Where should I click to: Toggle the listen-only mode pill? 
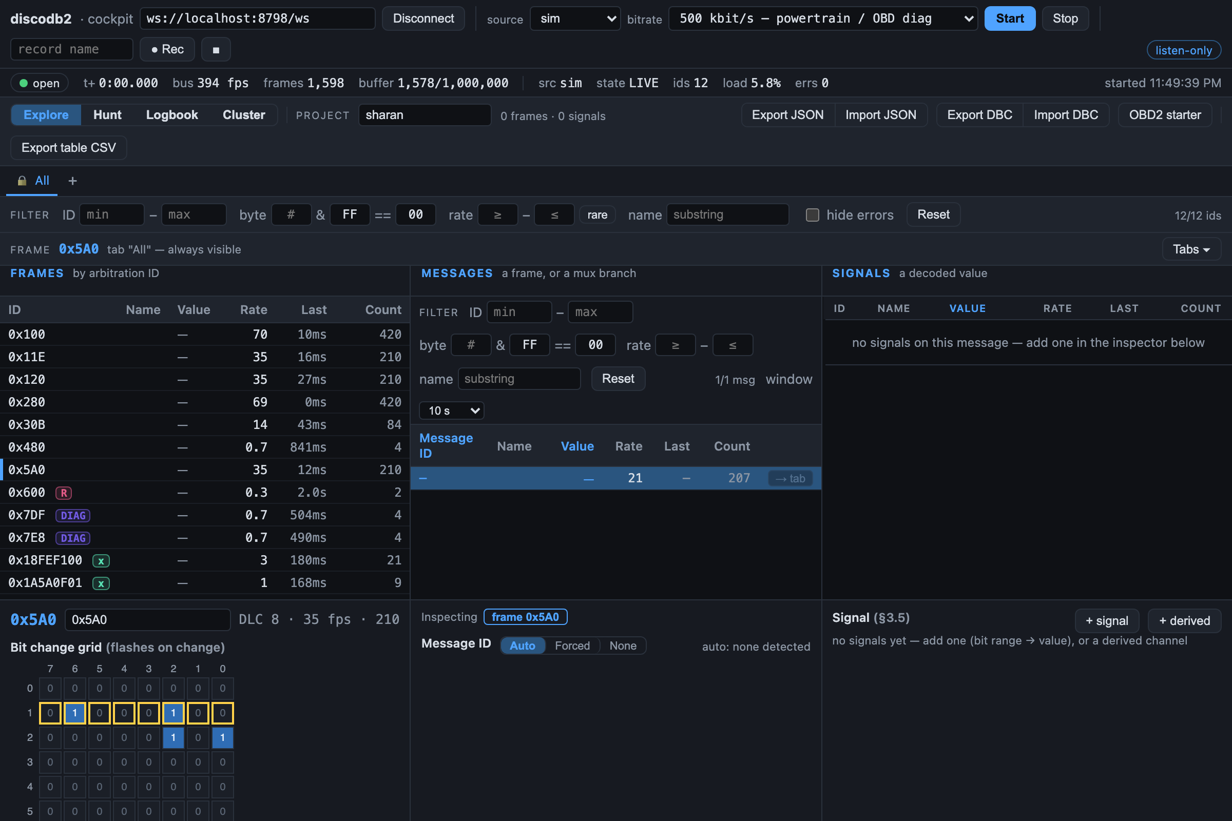[x=1184, y=50]
